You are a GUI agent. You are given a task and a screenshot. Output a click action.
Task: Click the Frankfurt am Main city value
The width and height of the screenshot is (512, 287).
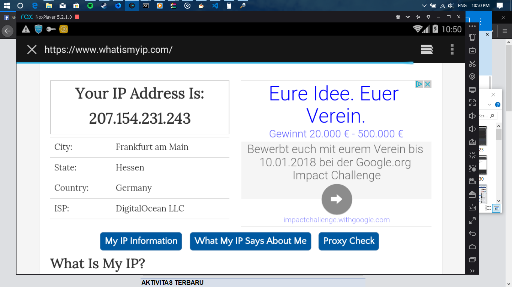pyautogui.click(x=152, y=147)
